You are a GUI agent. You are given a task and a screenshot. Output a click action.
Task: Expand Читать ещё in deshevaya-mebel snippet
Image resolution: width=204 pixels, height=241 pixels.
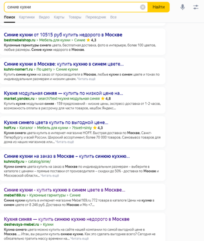[x=80, y=239]
